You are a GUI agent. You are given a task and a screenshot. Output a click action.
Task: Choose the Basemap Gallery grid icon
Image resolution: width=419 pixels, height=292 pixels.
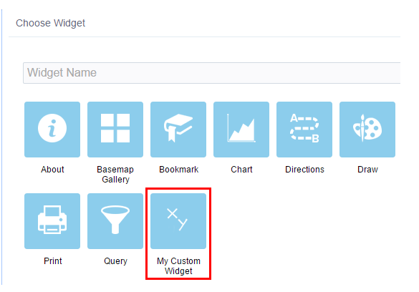115,130
